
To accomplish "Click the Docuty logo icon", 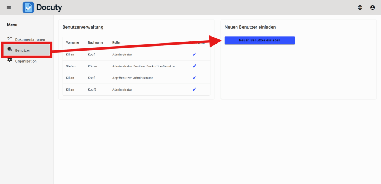I will coord(28,7).
